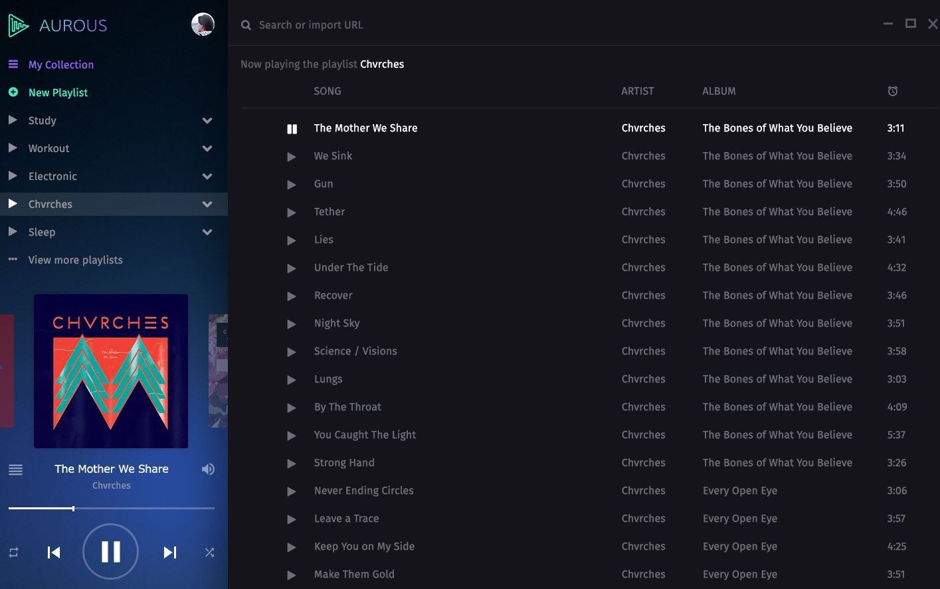Click the volume speaker icon
Screen dimensions: 940x589
(208, 469)
